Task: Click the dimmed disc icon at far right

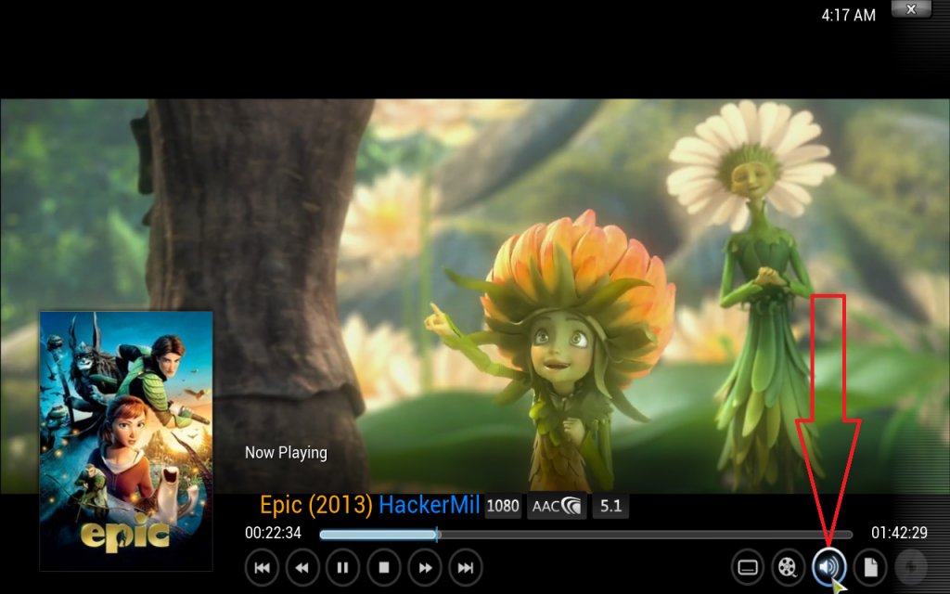Action: click(x=911, y=568)
